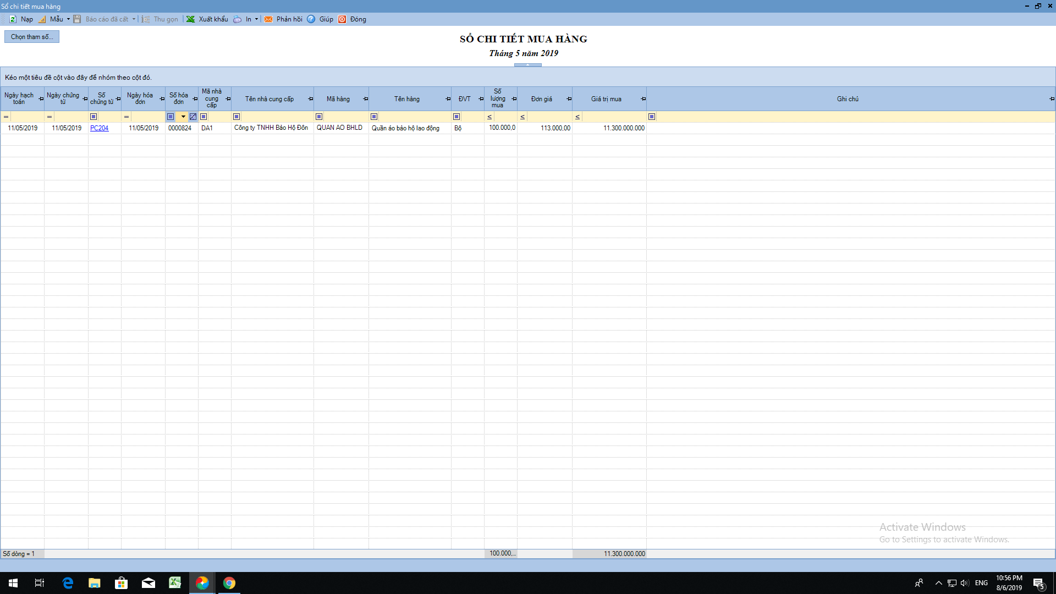The width and height of the screenshot is (1056, 594).
Task: Toggle pin on Giá trị mua column
Action: pyautogui.click(x=643, y=99)
